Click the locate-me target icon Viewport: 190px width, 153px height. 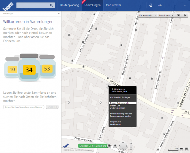point(109,146)
